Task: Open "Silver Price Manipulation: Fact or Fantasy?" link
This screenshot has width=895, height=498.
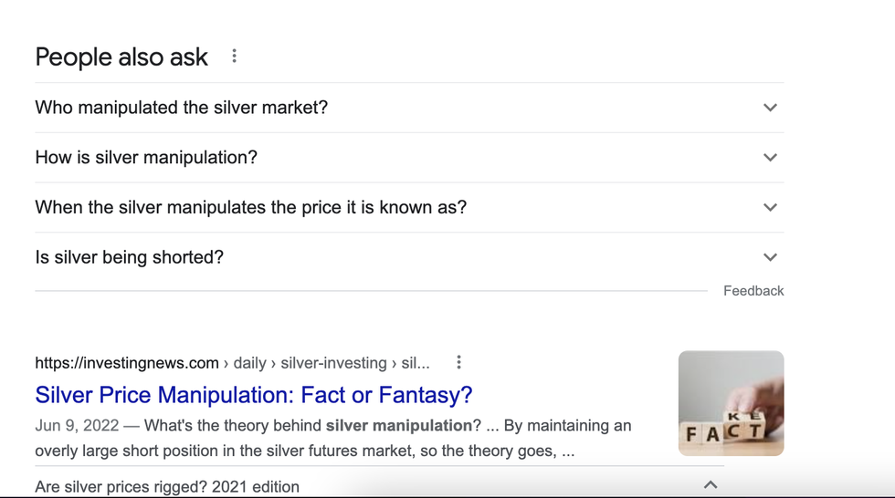Action: pyautogui.click(x=254, y=395)
